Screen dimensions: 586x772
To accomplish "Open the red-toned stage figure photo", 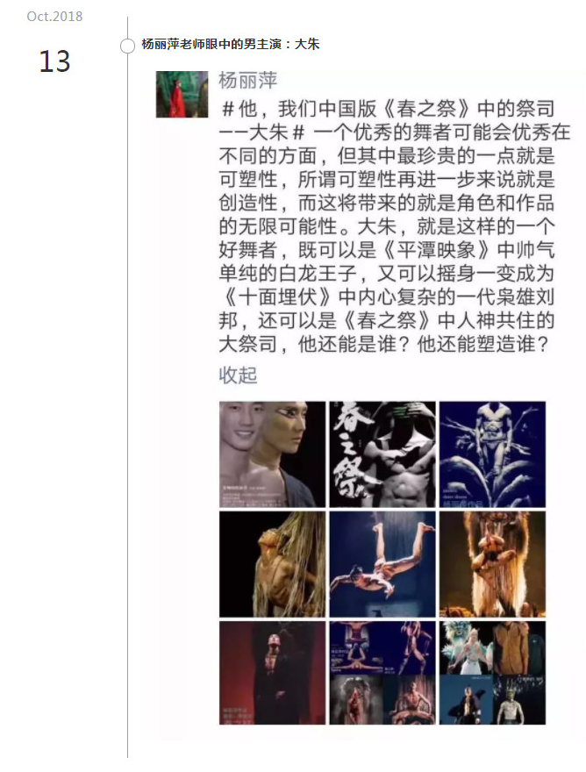I will (x=272, y=673).
